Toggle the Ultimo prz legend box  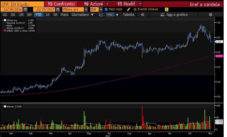pos(5,20)
